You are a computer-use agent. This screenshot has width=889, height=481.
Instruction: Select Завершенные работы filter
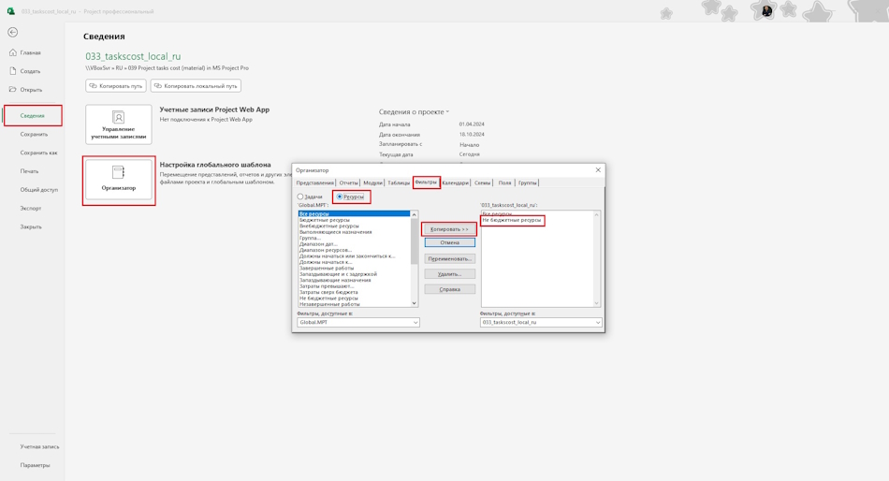(327, 269)
